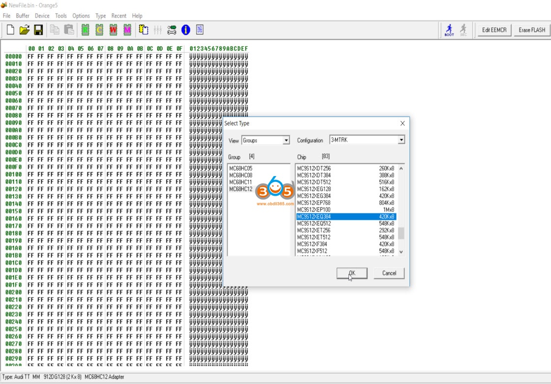
Task: Select the MC9S12XEQ512 chip entry
Action: [346, 223]
